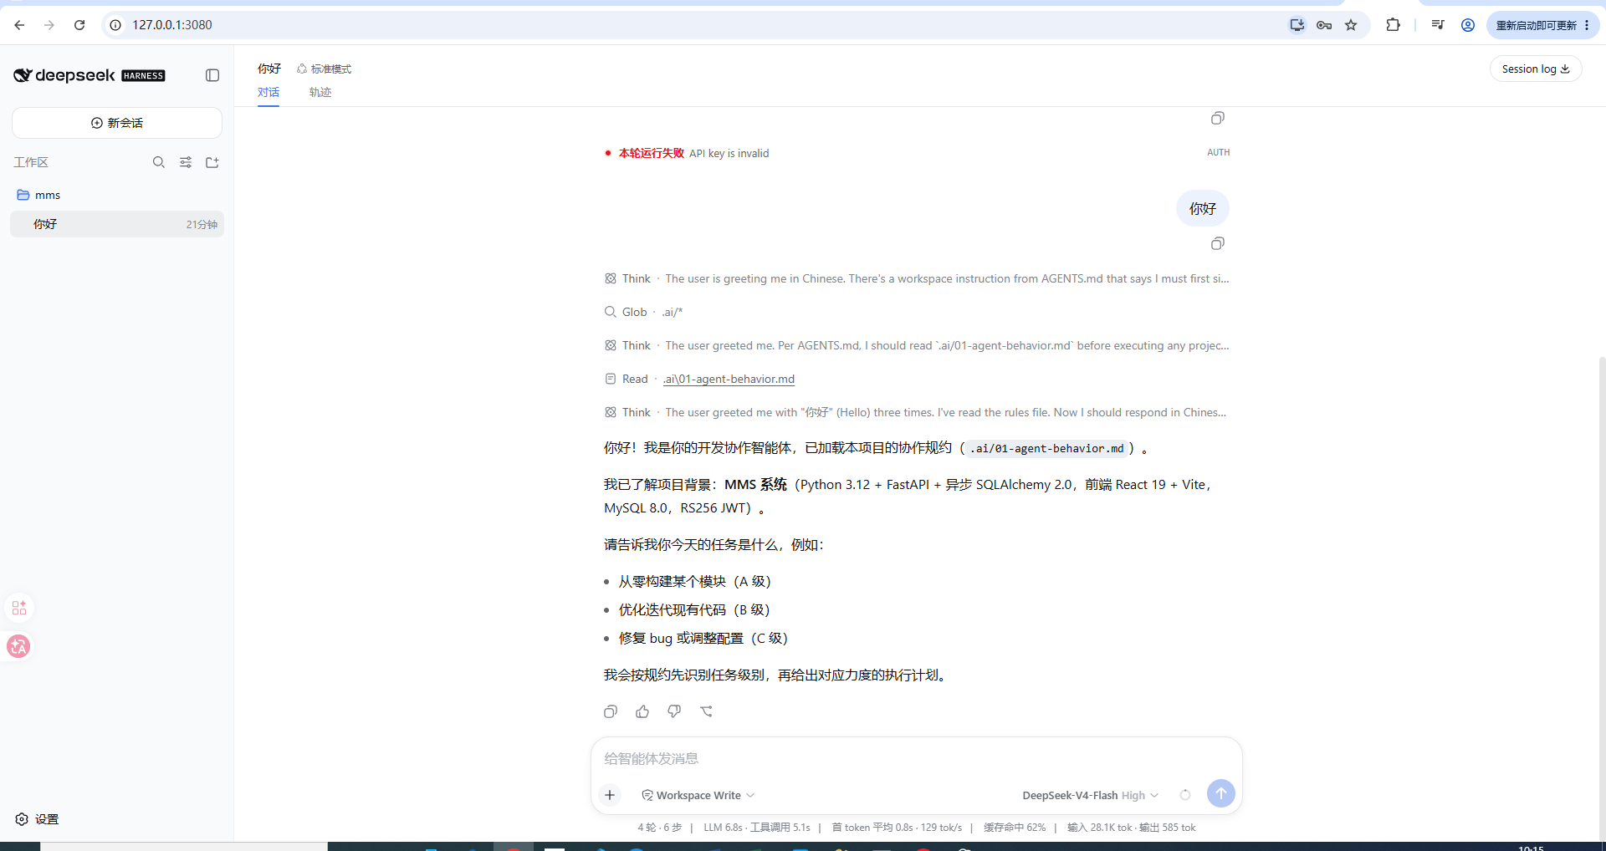Viewport: 1606px width, 851px height.
Task: Expand the Glob .ai/* step
Action: [x=644, y=312]
